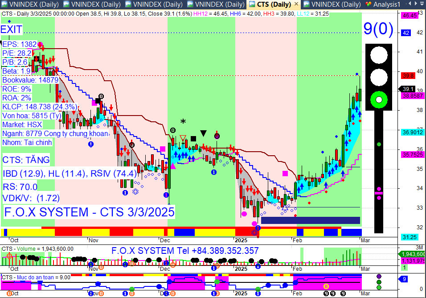Click the P/E: 28.2 label
426x298 pixels.
point(17,53)
